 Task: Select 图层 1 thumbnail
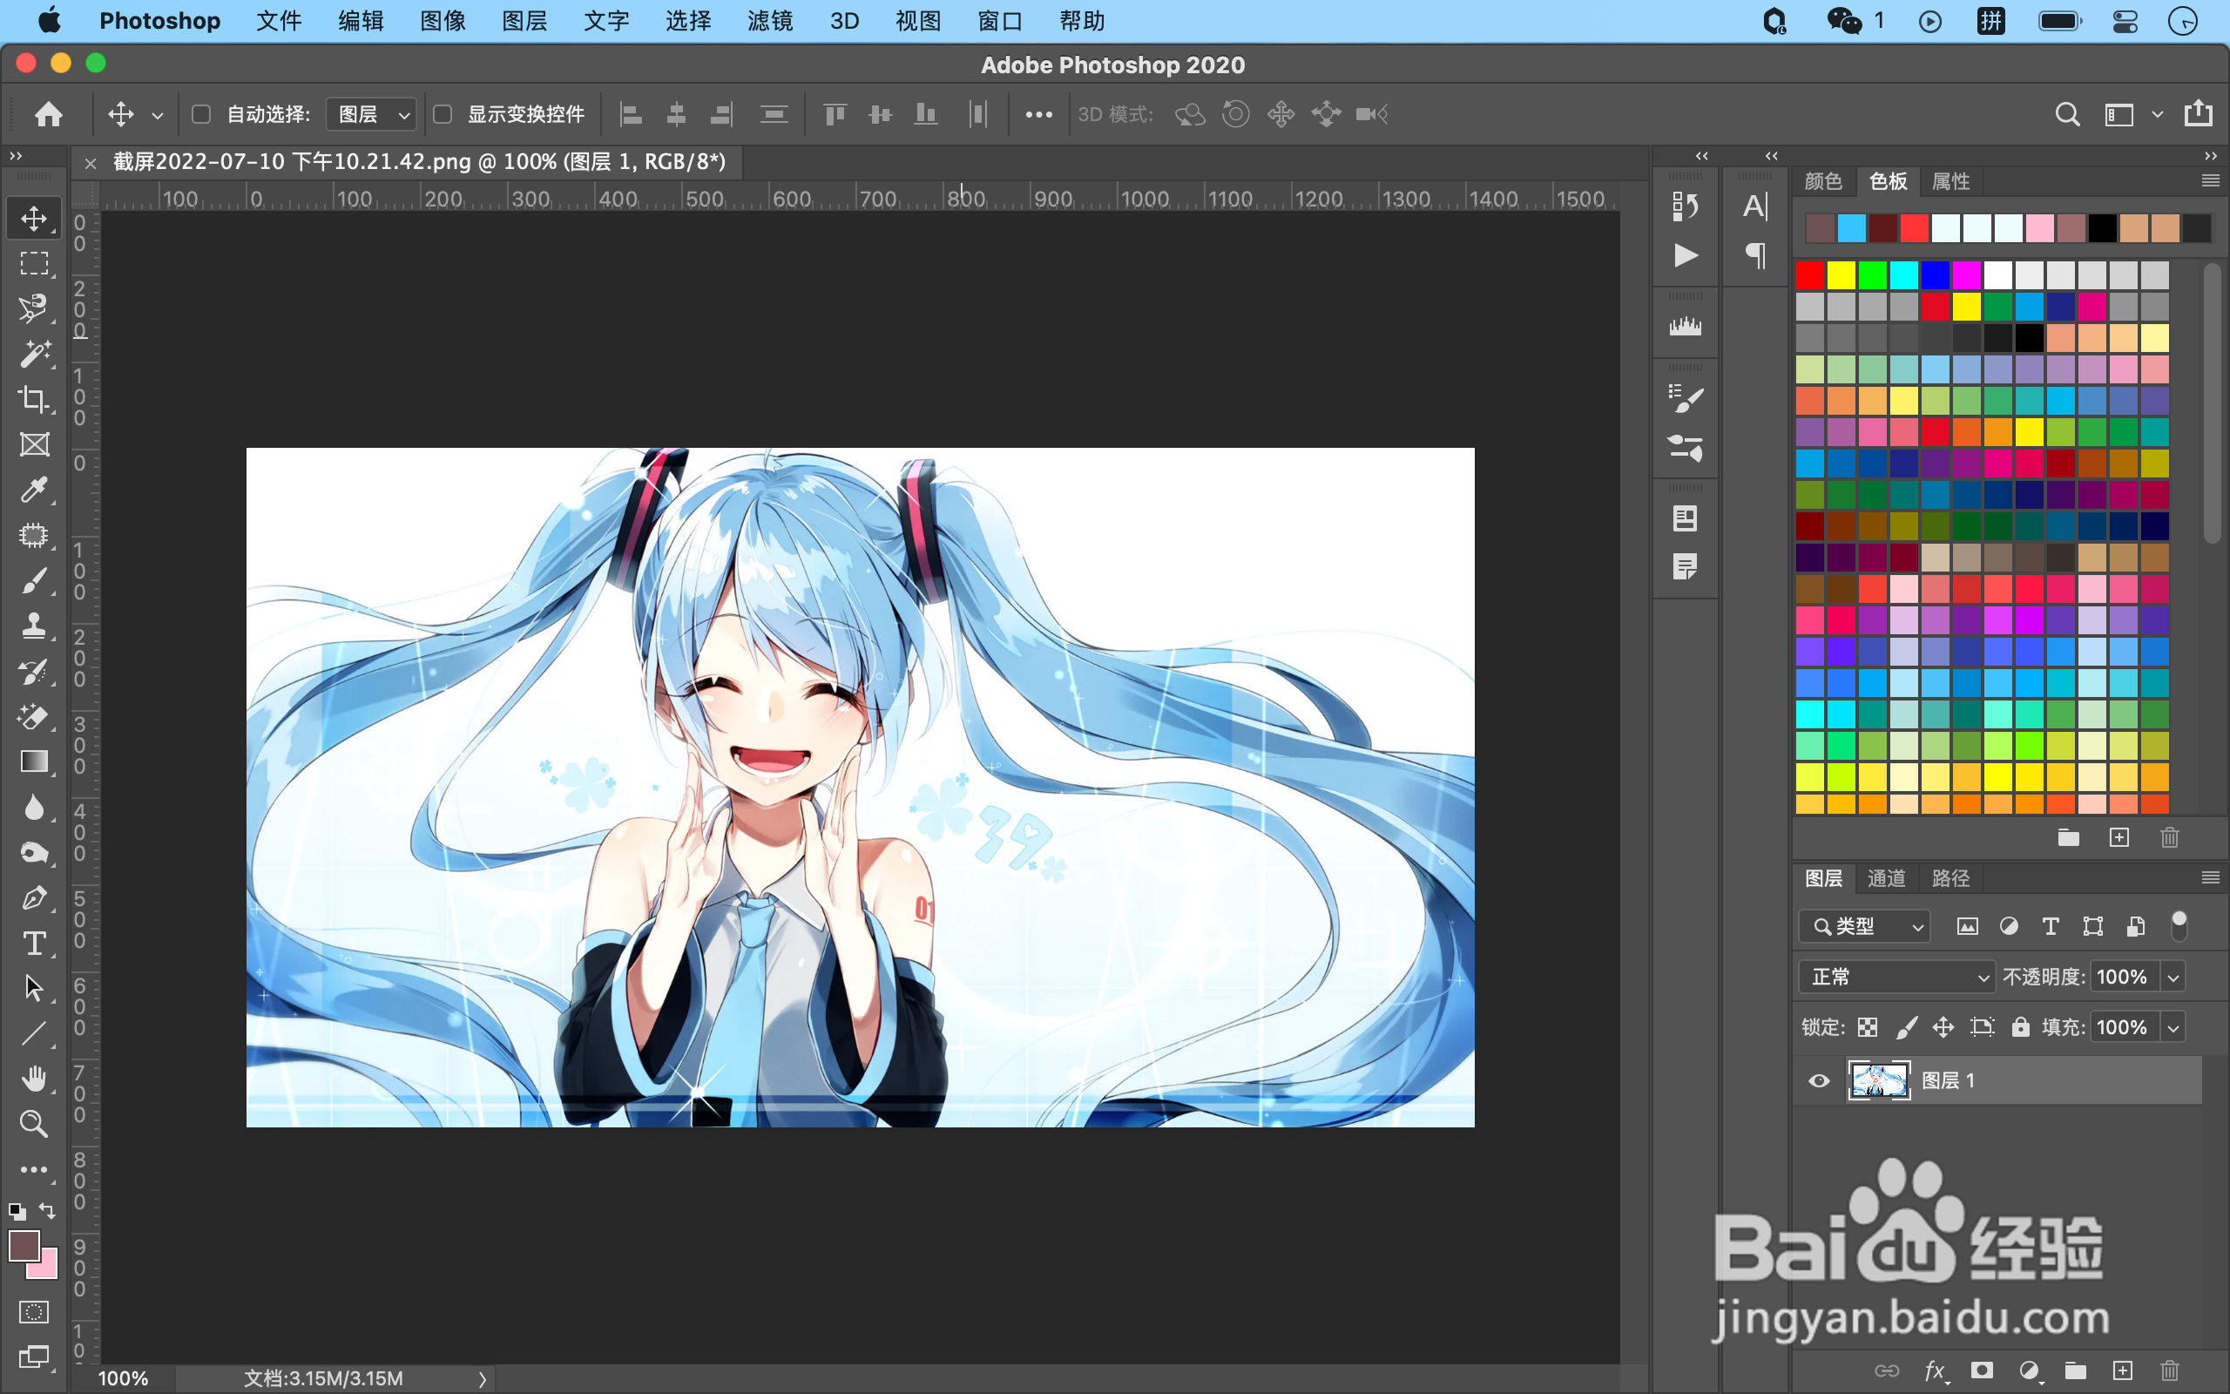point(1879,1080)
